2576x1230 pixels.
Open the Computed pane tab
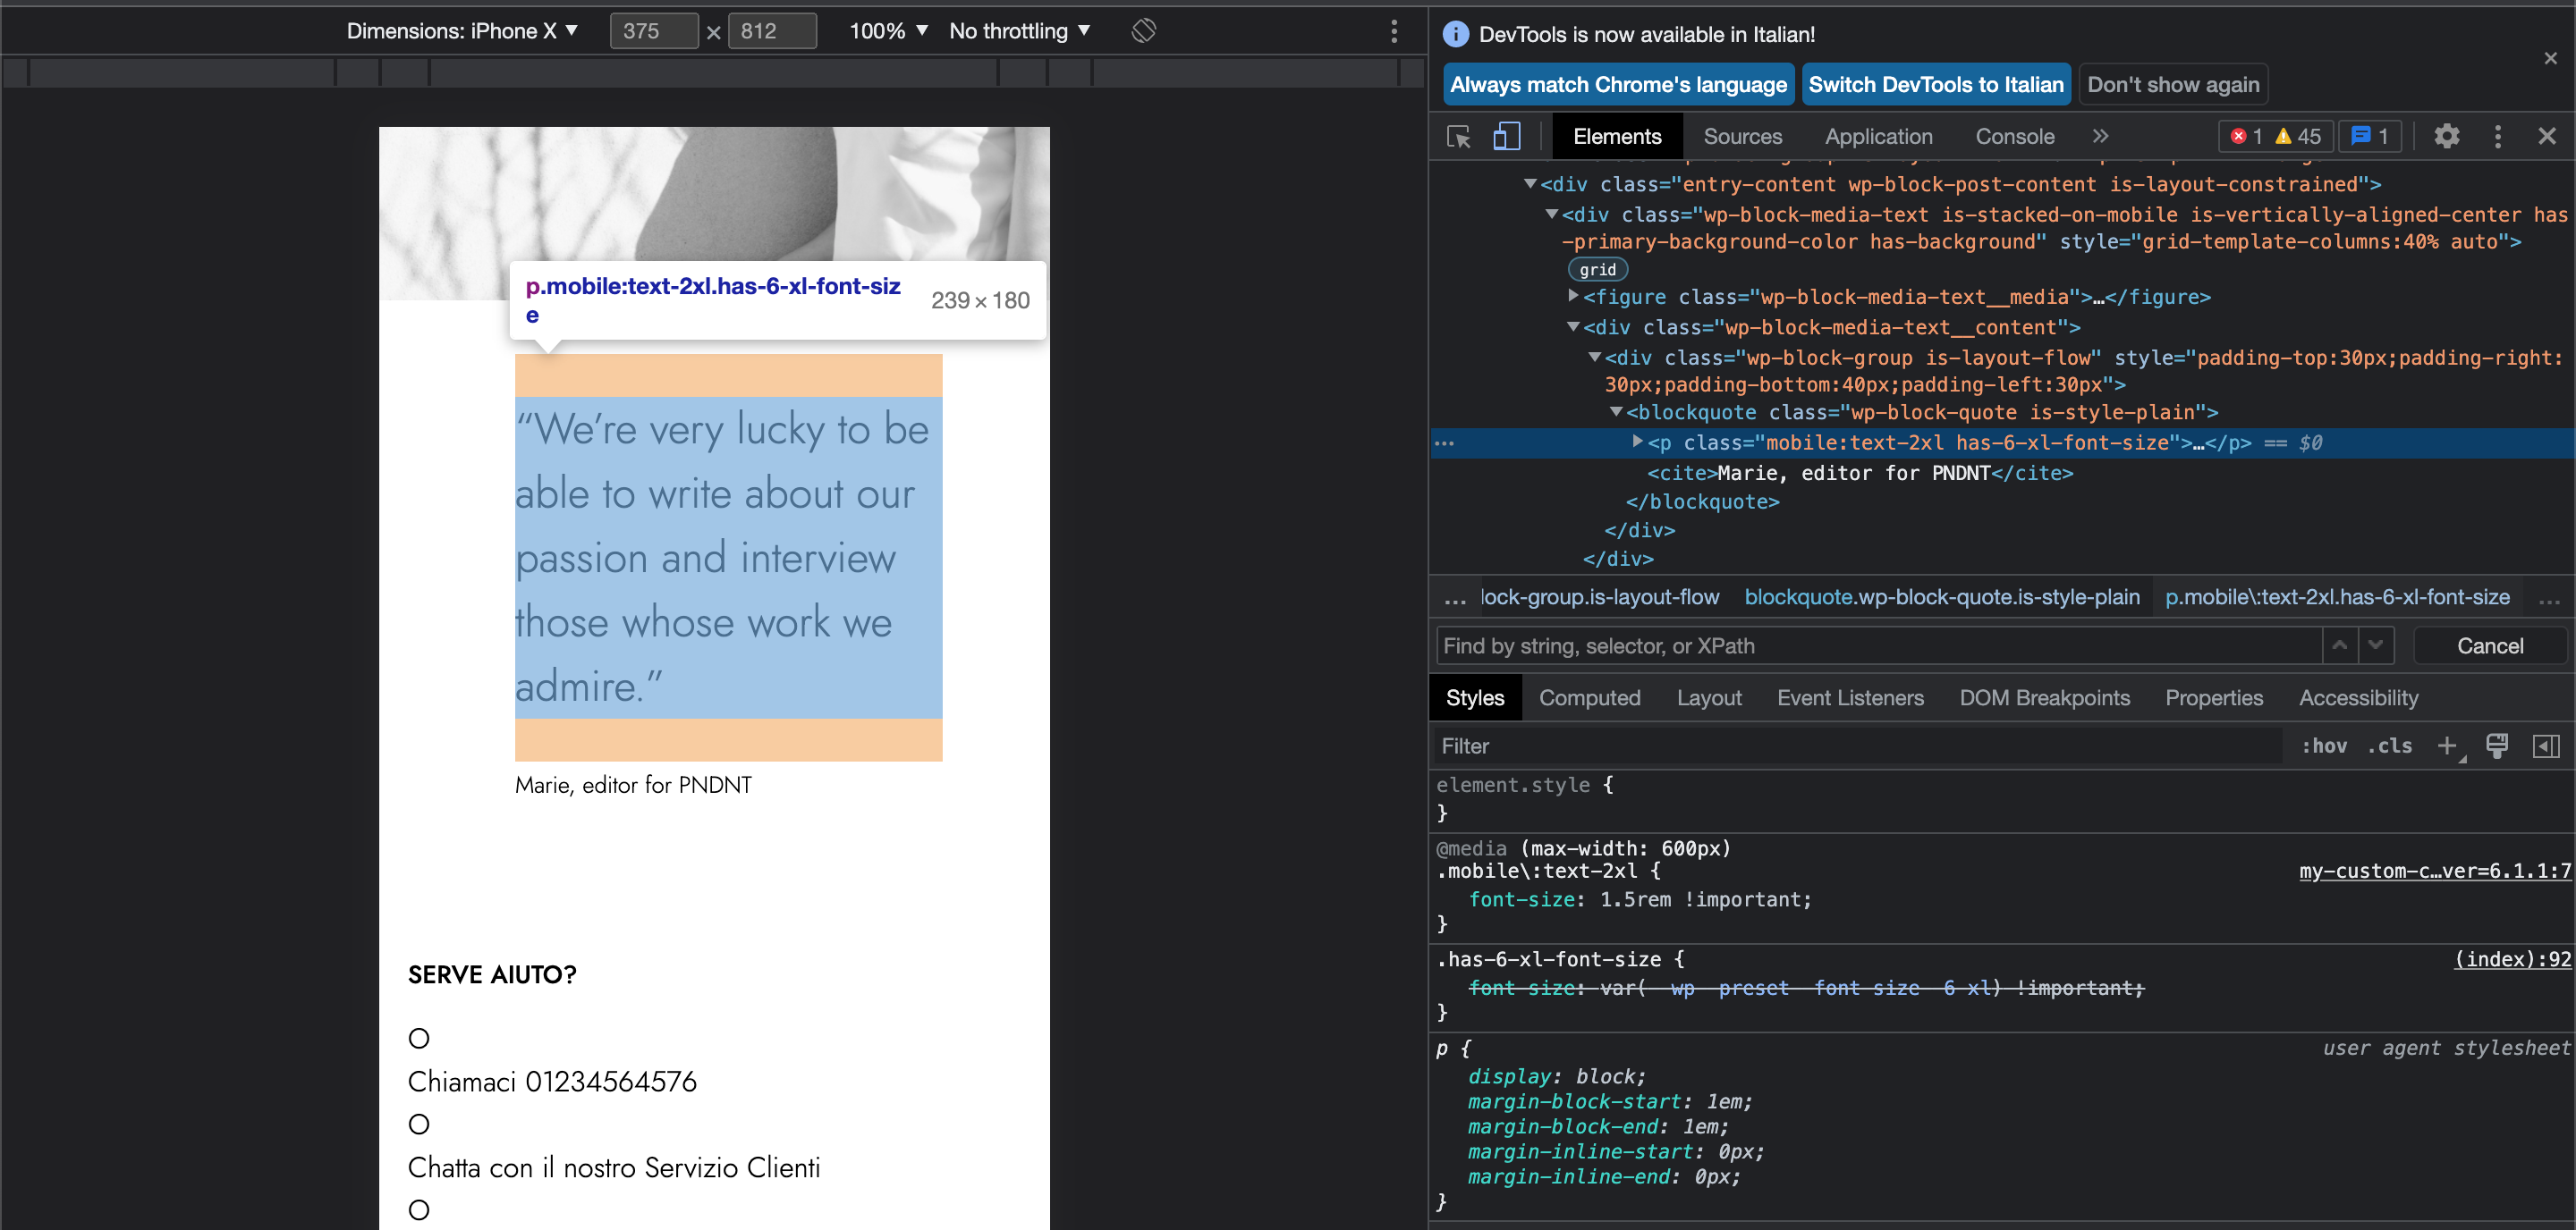coord(1589,697)
